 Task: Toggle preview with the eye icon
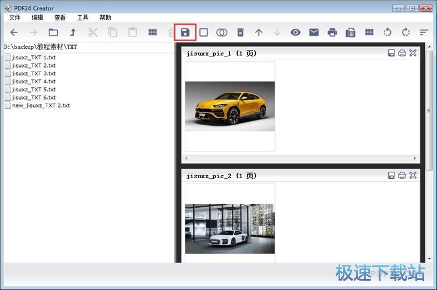[x=295, y=33]
